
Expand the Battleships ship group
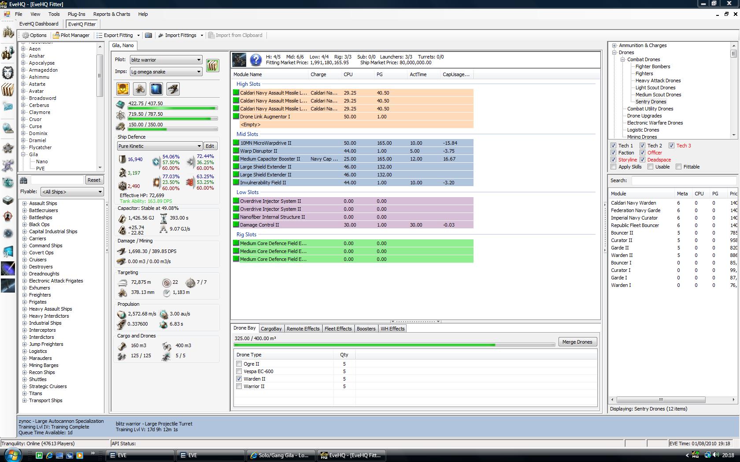(x=24, y=217)
